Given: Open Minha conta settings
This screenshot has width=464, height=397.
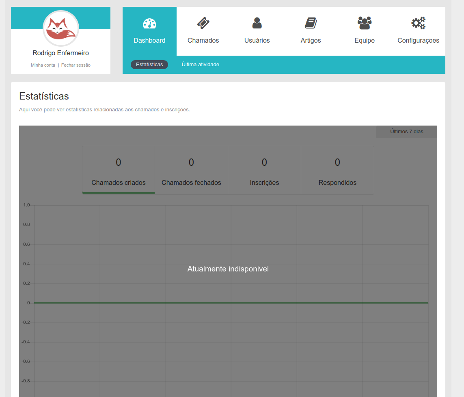Looking at the screenshot, I should [43, 65].
